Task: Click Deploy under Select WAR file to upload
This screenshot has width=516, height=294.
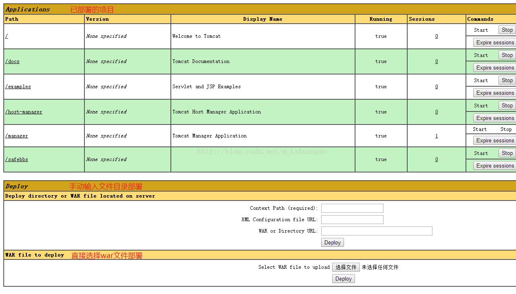Action: (x=344, y=279)
